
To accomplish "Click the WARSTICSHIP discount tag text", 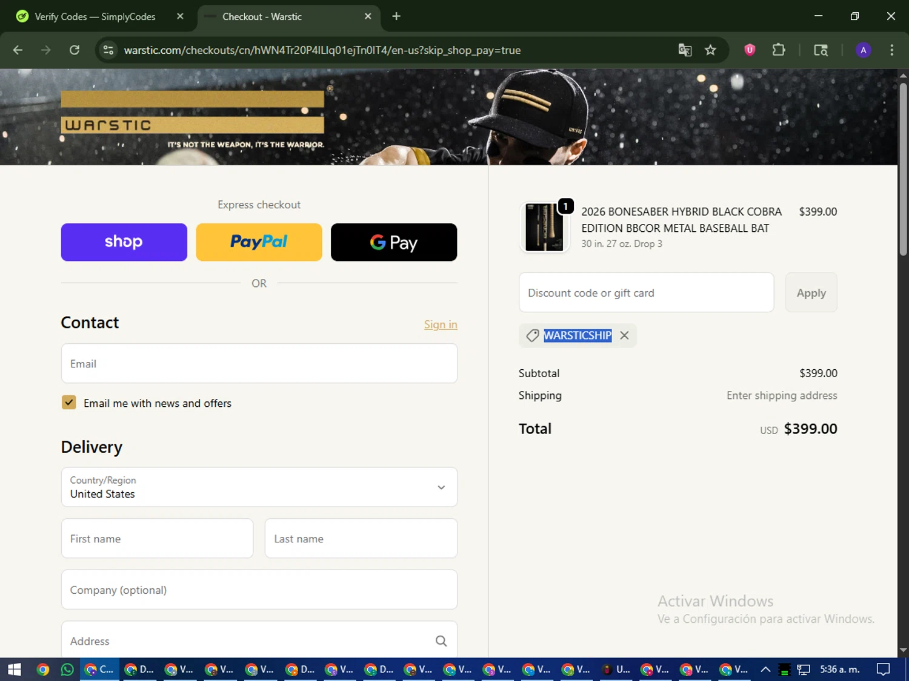I will coord(578,335).
